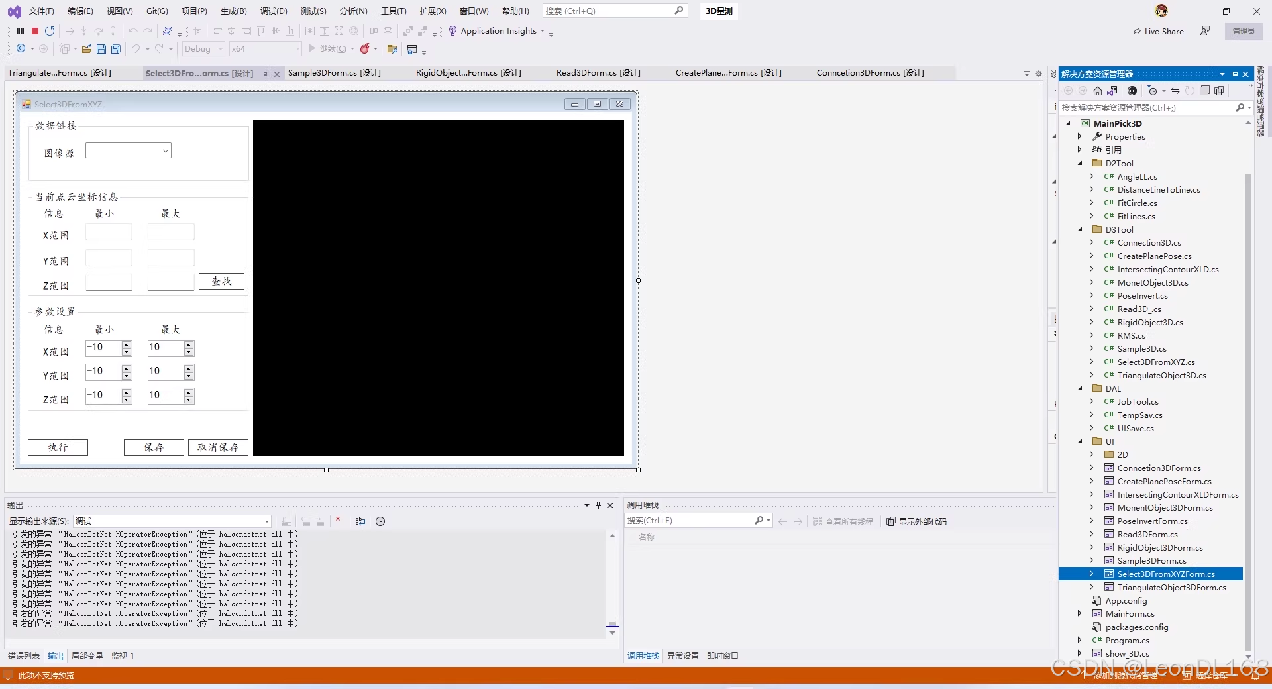
Task: Toggle show external code in call stack
Action: pos(917,521)
